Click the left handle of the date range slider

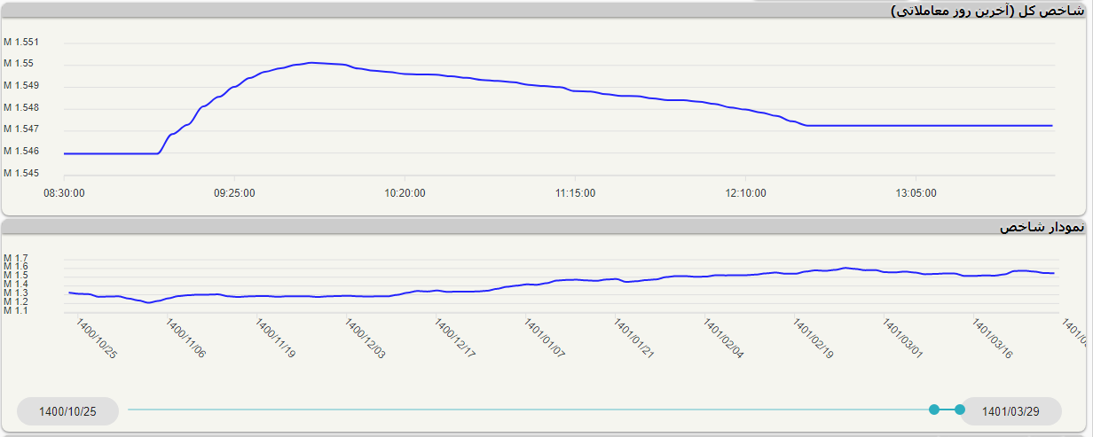(934, 409)
